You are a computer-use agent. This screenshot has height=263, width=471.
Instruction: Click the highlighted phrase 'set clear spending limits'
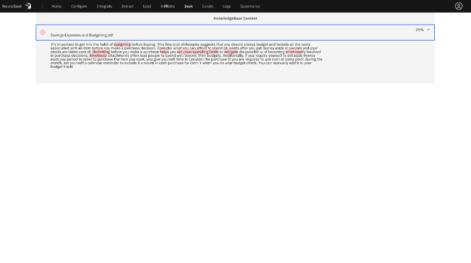click(198, 52)
